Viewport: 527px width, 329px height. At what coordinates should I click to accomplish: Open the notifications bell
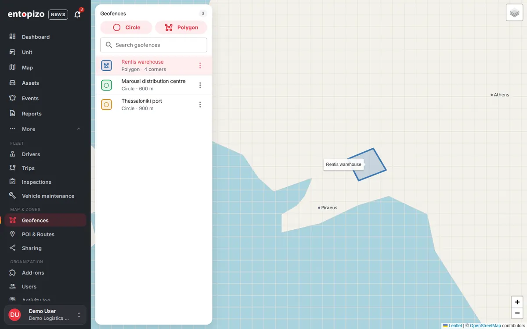click(x=77, y=14)
